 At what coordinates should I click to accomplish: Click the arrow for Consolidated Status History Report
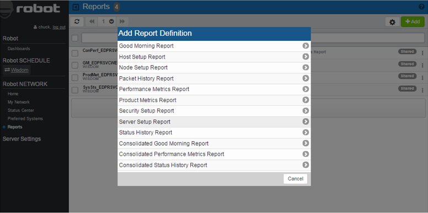[x=306, y=165]
